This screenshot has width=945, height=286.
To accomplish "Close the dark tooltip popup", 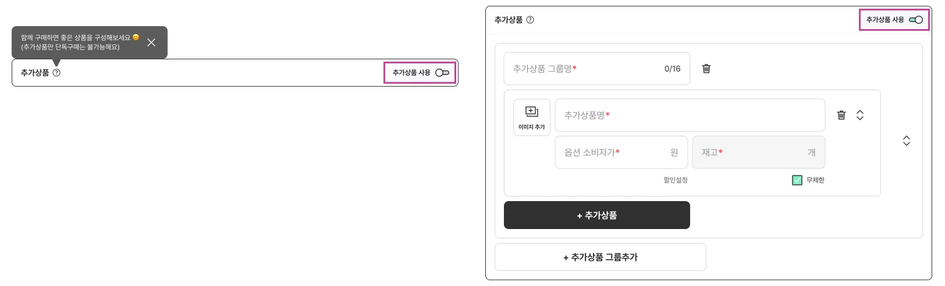I will click(x=151, y=42).
